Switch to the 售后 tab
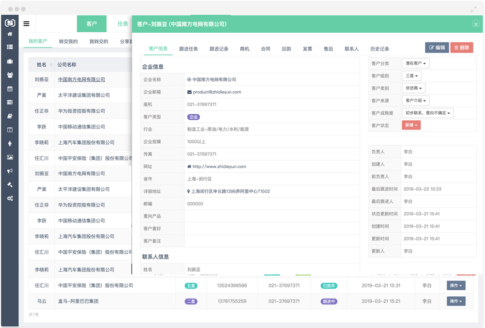Viewport: 485px width, 328px height. point(328,49)
